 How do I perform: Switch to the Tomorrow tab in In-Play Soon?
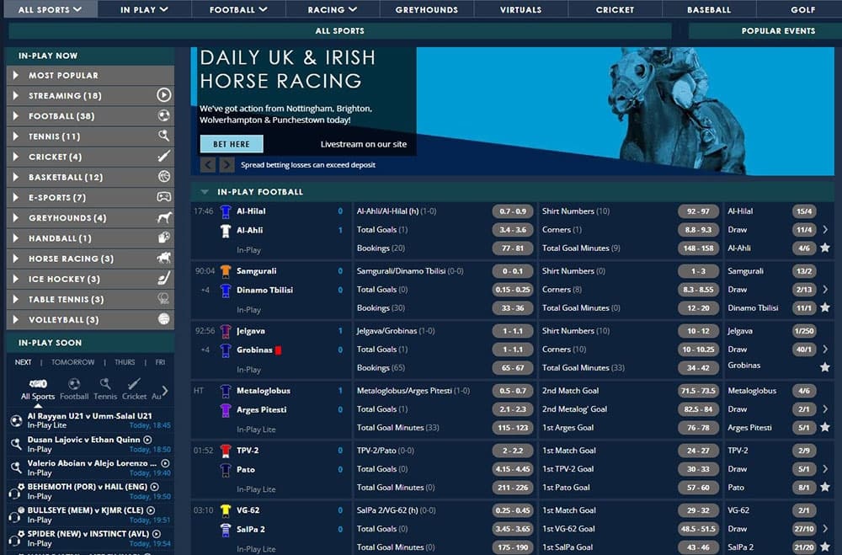(x=72, y=362)
